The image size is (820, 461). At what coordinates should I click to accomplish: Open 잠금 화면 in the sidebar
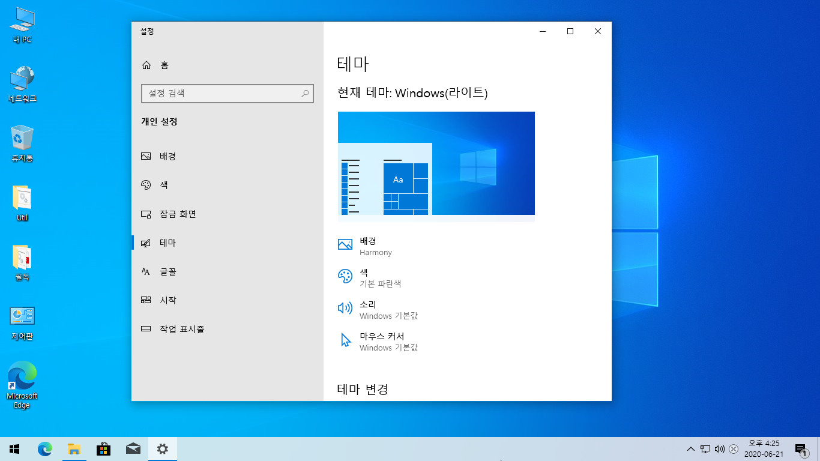click(x=228, y=214)
